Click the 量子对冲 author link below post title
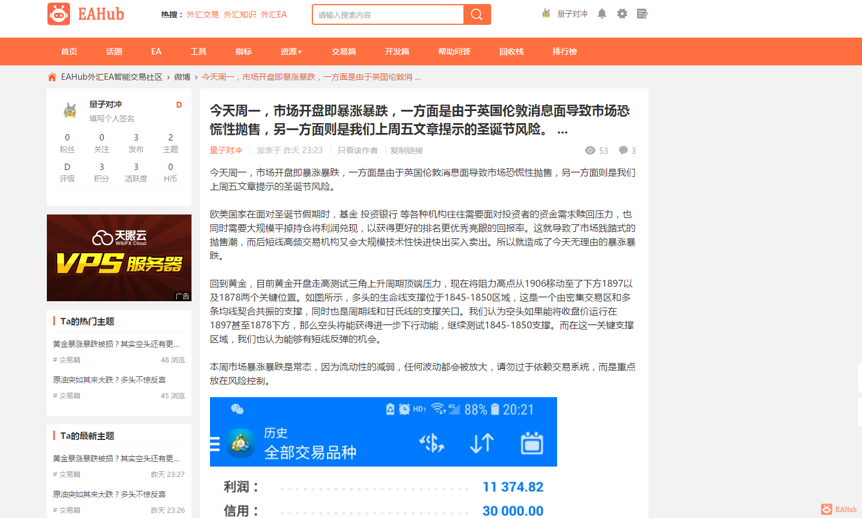Viewport: 862px width, 518px height. (226, 150)
